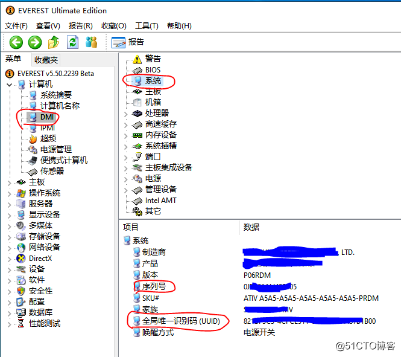401x357 pixels.
Task: Switch to the 收藏夹 tab
Action: pyautogui.click(x=46, y=60)
